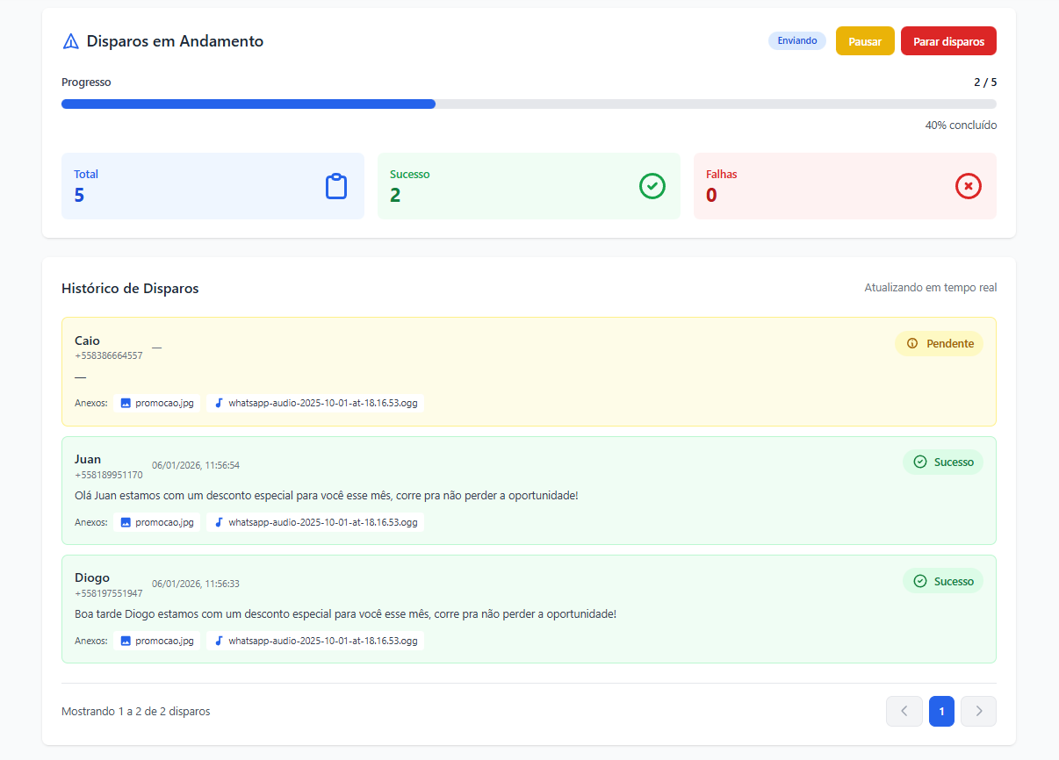Click the red X icon in Falhas card
Screen dimensions: 1059x760
tap(969, 186)
